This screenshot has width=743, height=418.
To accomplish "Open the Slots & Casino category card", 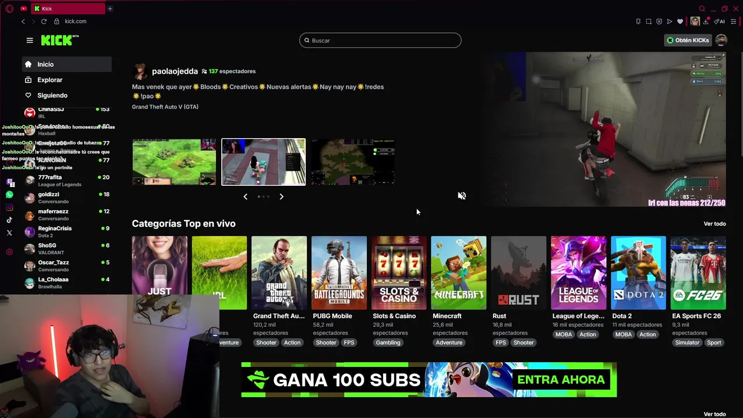I will (x=399, y=273).
